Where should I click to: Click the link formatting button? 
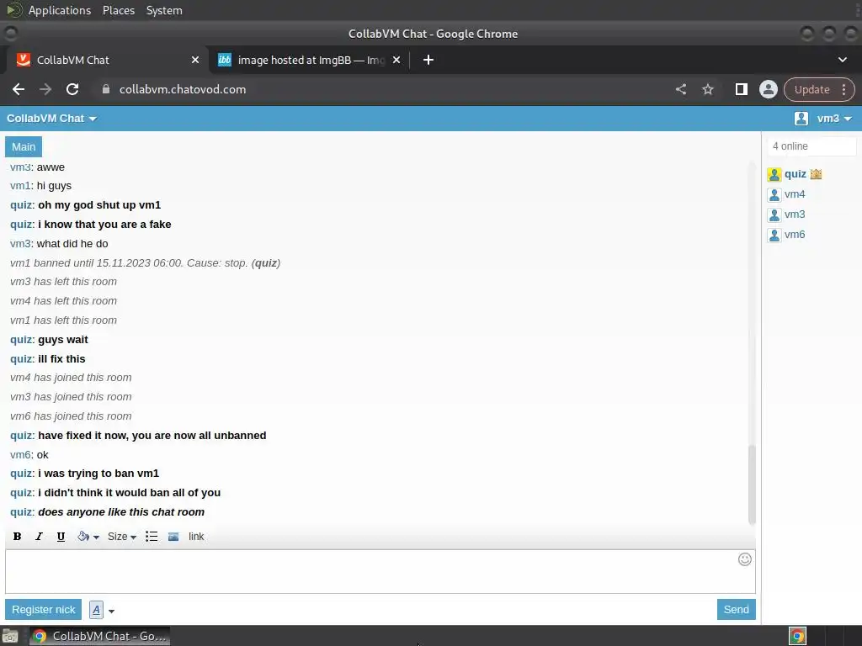196,537
